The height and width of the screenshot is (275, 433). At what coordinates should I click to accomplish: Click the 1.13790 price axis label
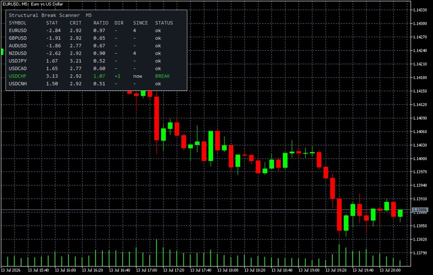[x=420, y=253]
